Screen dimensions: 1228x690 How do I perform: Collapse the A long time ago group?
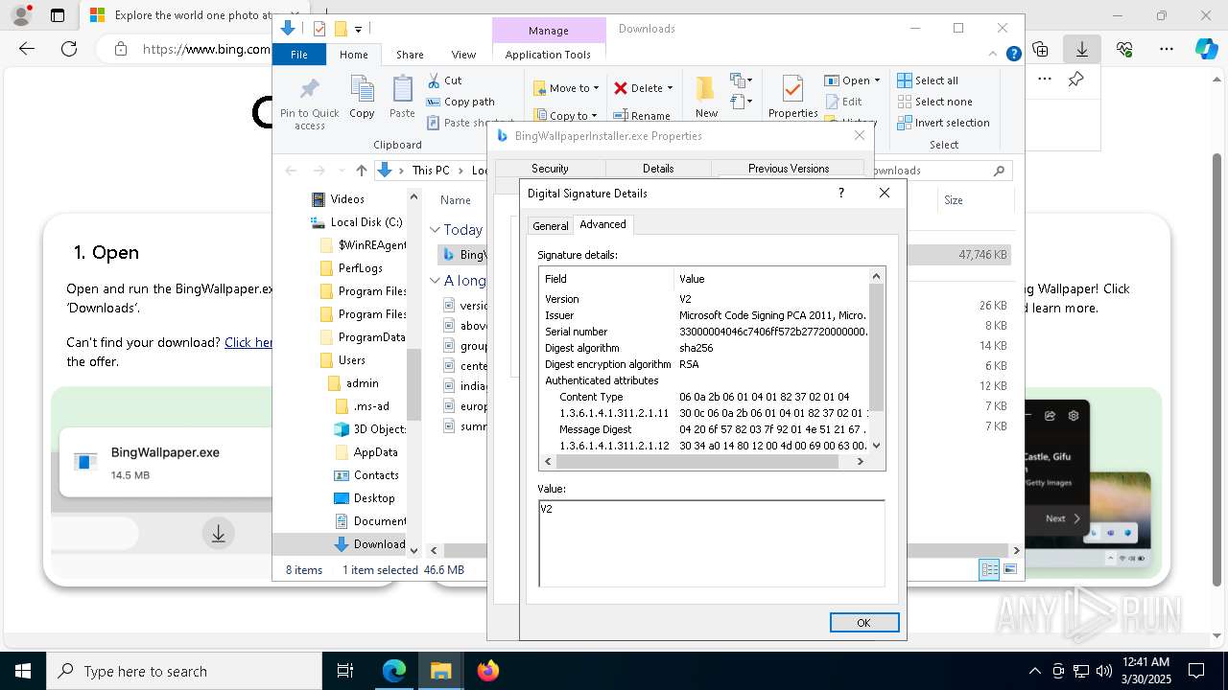(x=435, y=281)
